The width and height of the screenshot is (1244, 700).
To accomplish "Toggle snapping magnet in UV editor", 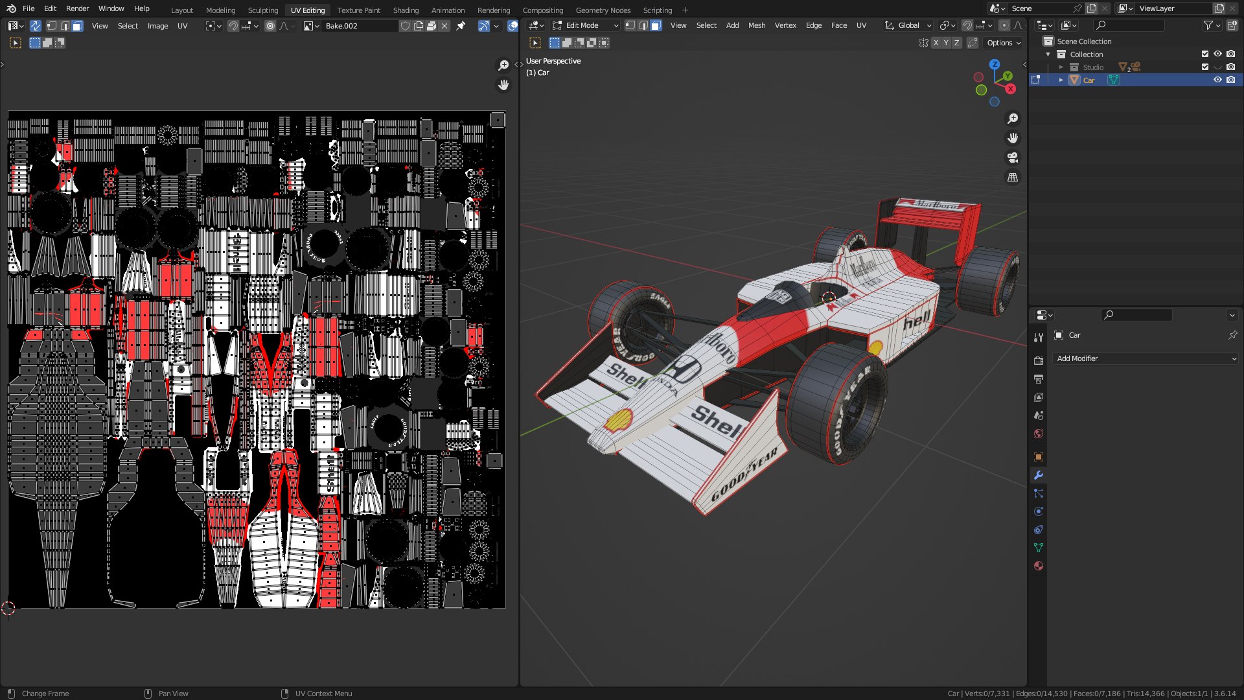I will (233, 26).
